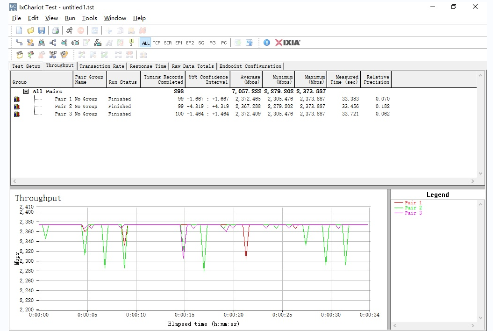Toggle the EP2 filter button
Viewport: 493px width, 331px height.
point(190,43)
